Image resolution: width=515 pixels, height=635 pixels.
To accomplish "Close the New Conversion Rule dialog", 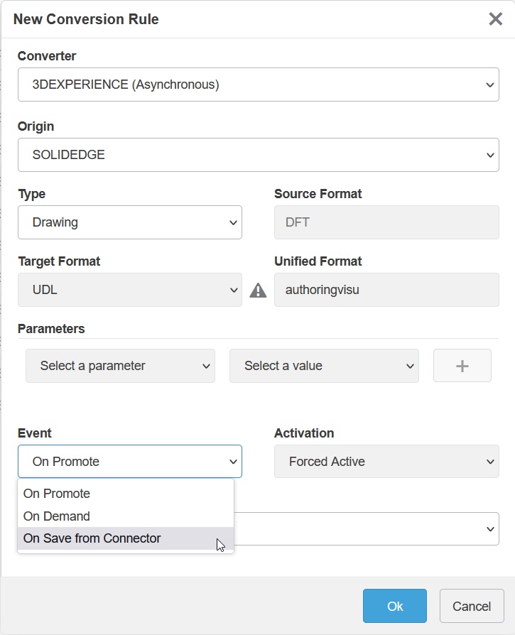I will point(495,18).
